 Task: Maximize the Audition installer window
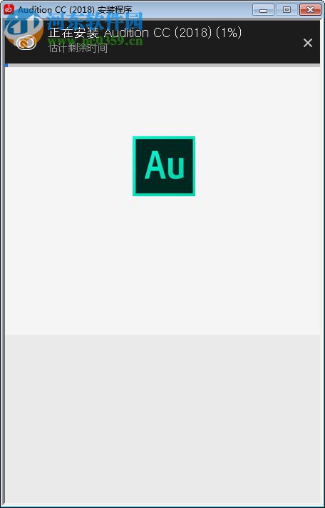(287, 10)
